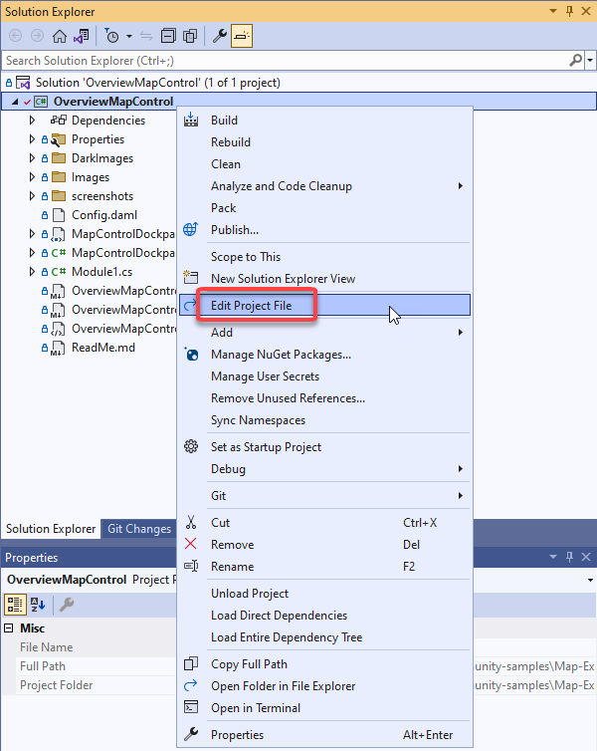Expand the Dependencies tree node
Viewport: 597px width, 751px height.
pos(32,121)
